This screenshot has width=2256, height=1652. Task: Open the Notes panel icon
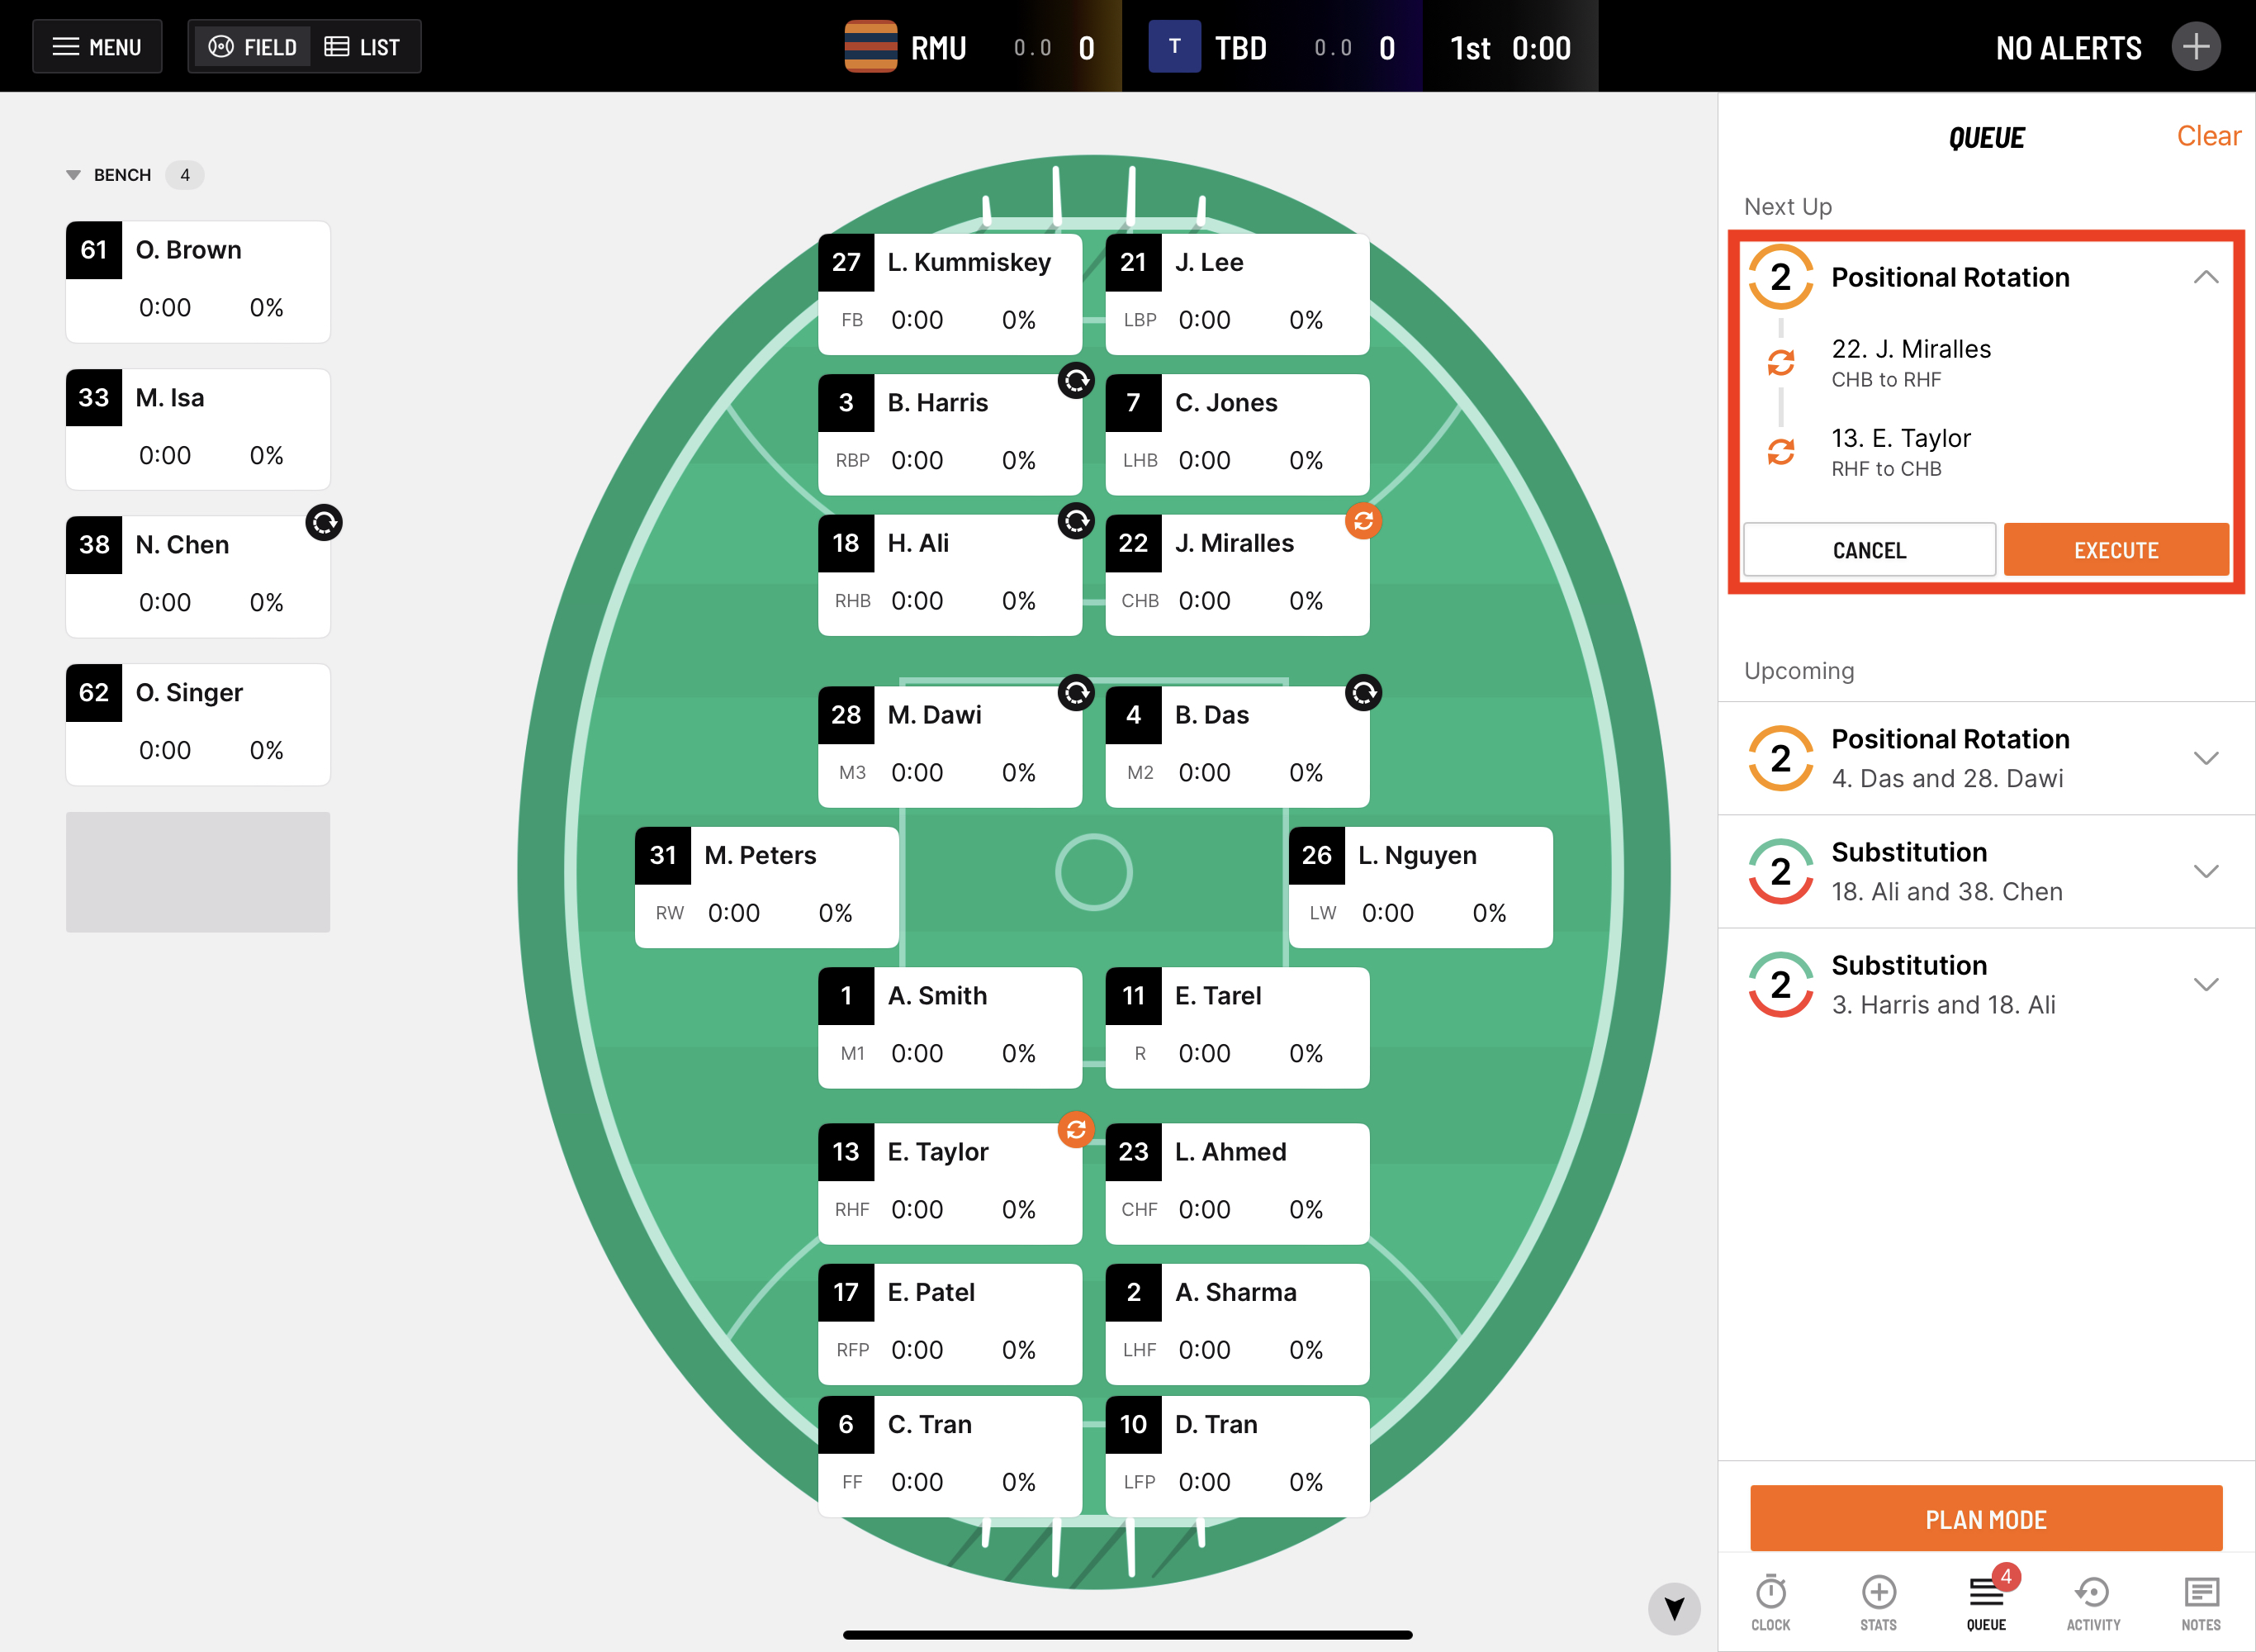[x=2201, y=1601]
